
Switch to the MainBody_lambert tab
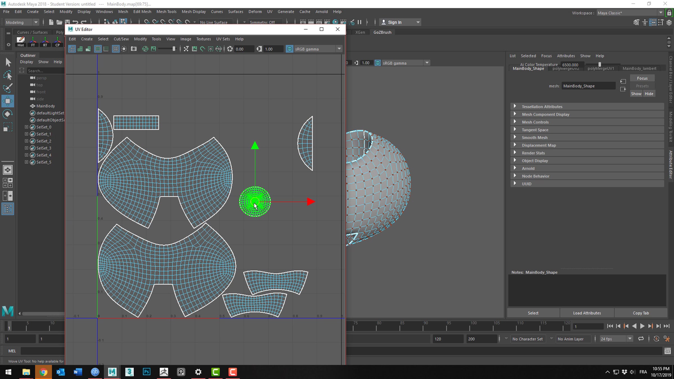click(639, 69)
